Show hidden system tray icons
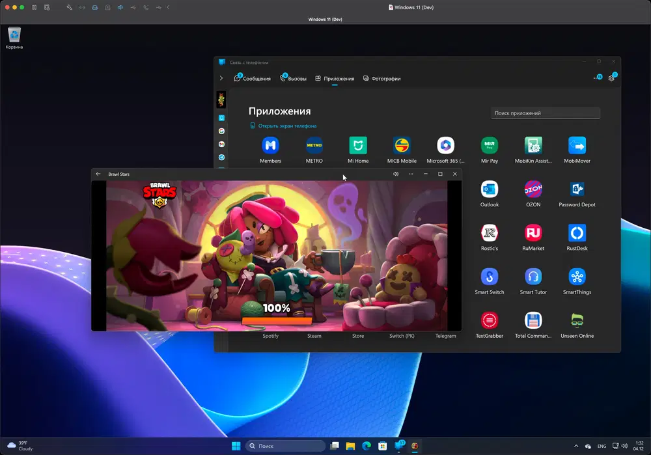 (x=576, y=446)
